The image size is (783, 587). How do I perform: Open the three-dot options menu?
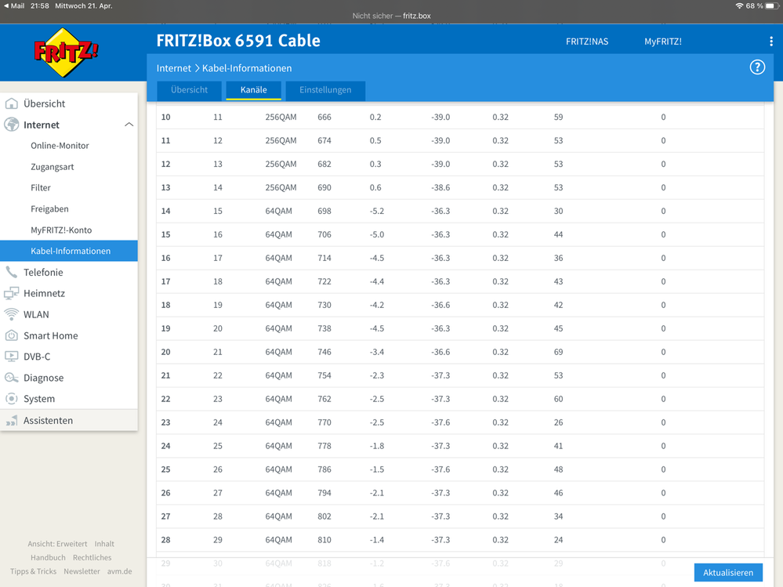tap(771, 42)
